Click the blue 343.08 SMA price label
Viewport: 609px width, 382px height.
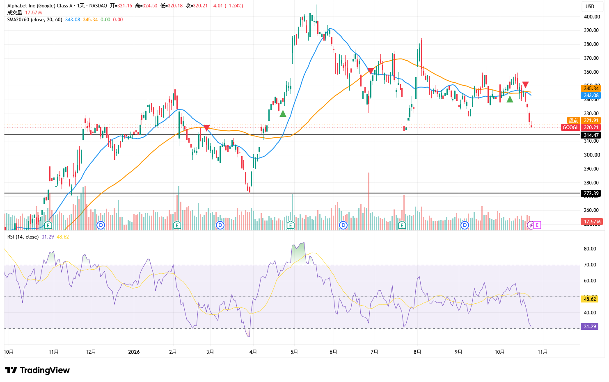click(x=591, y=95)
